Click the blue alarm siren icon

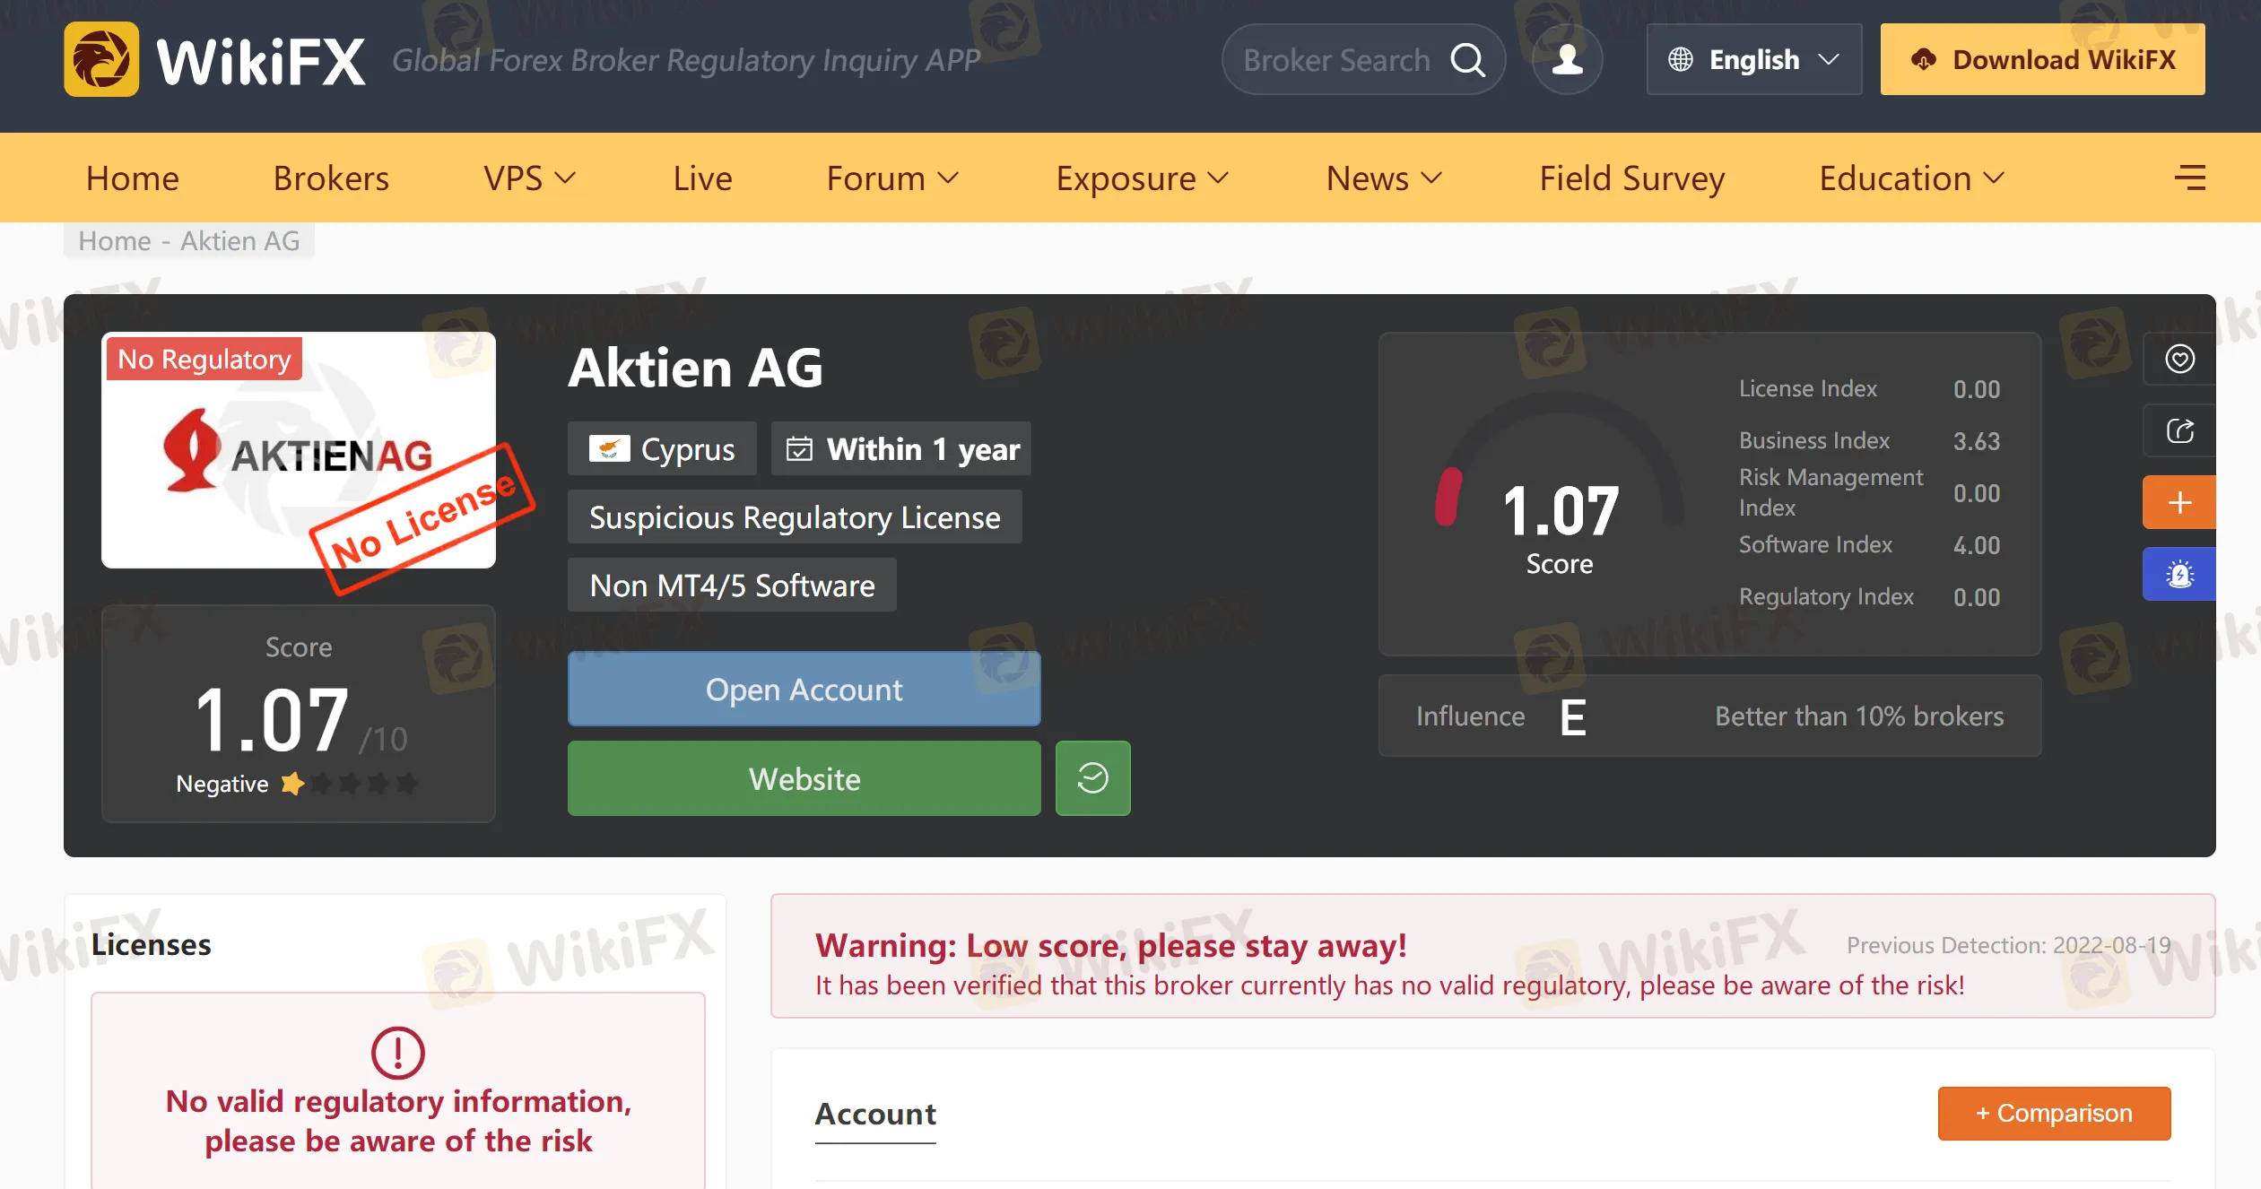coord(2179,574)
